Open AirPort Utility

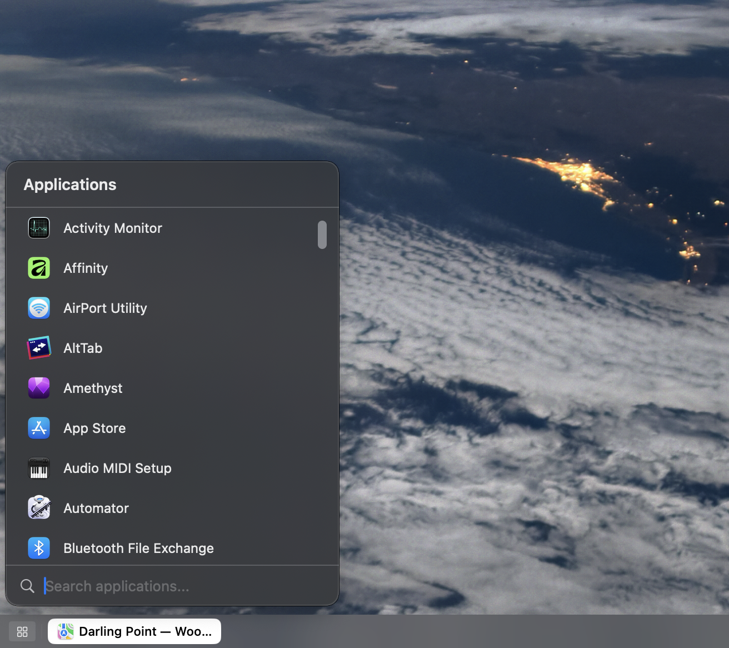105,308
